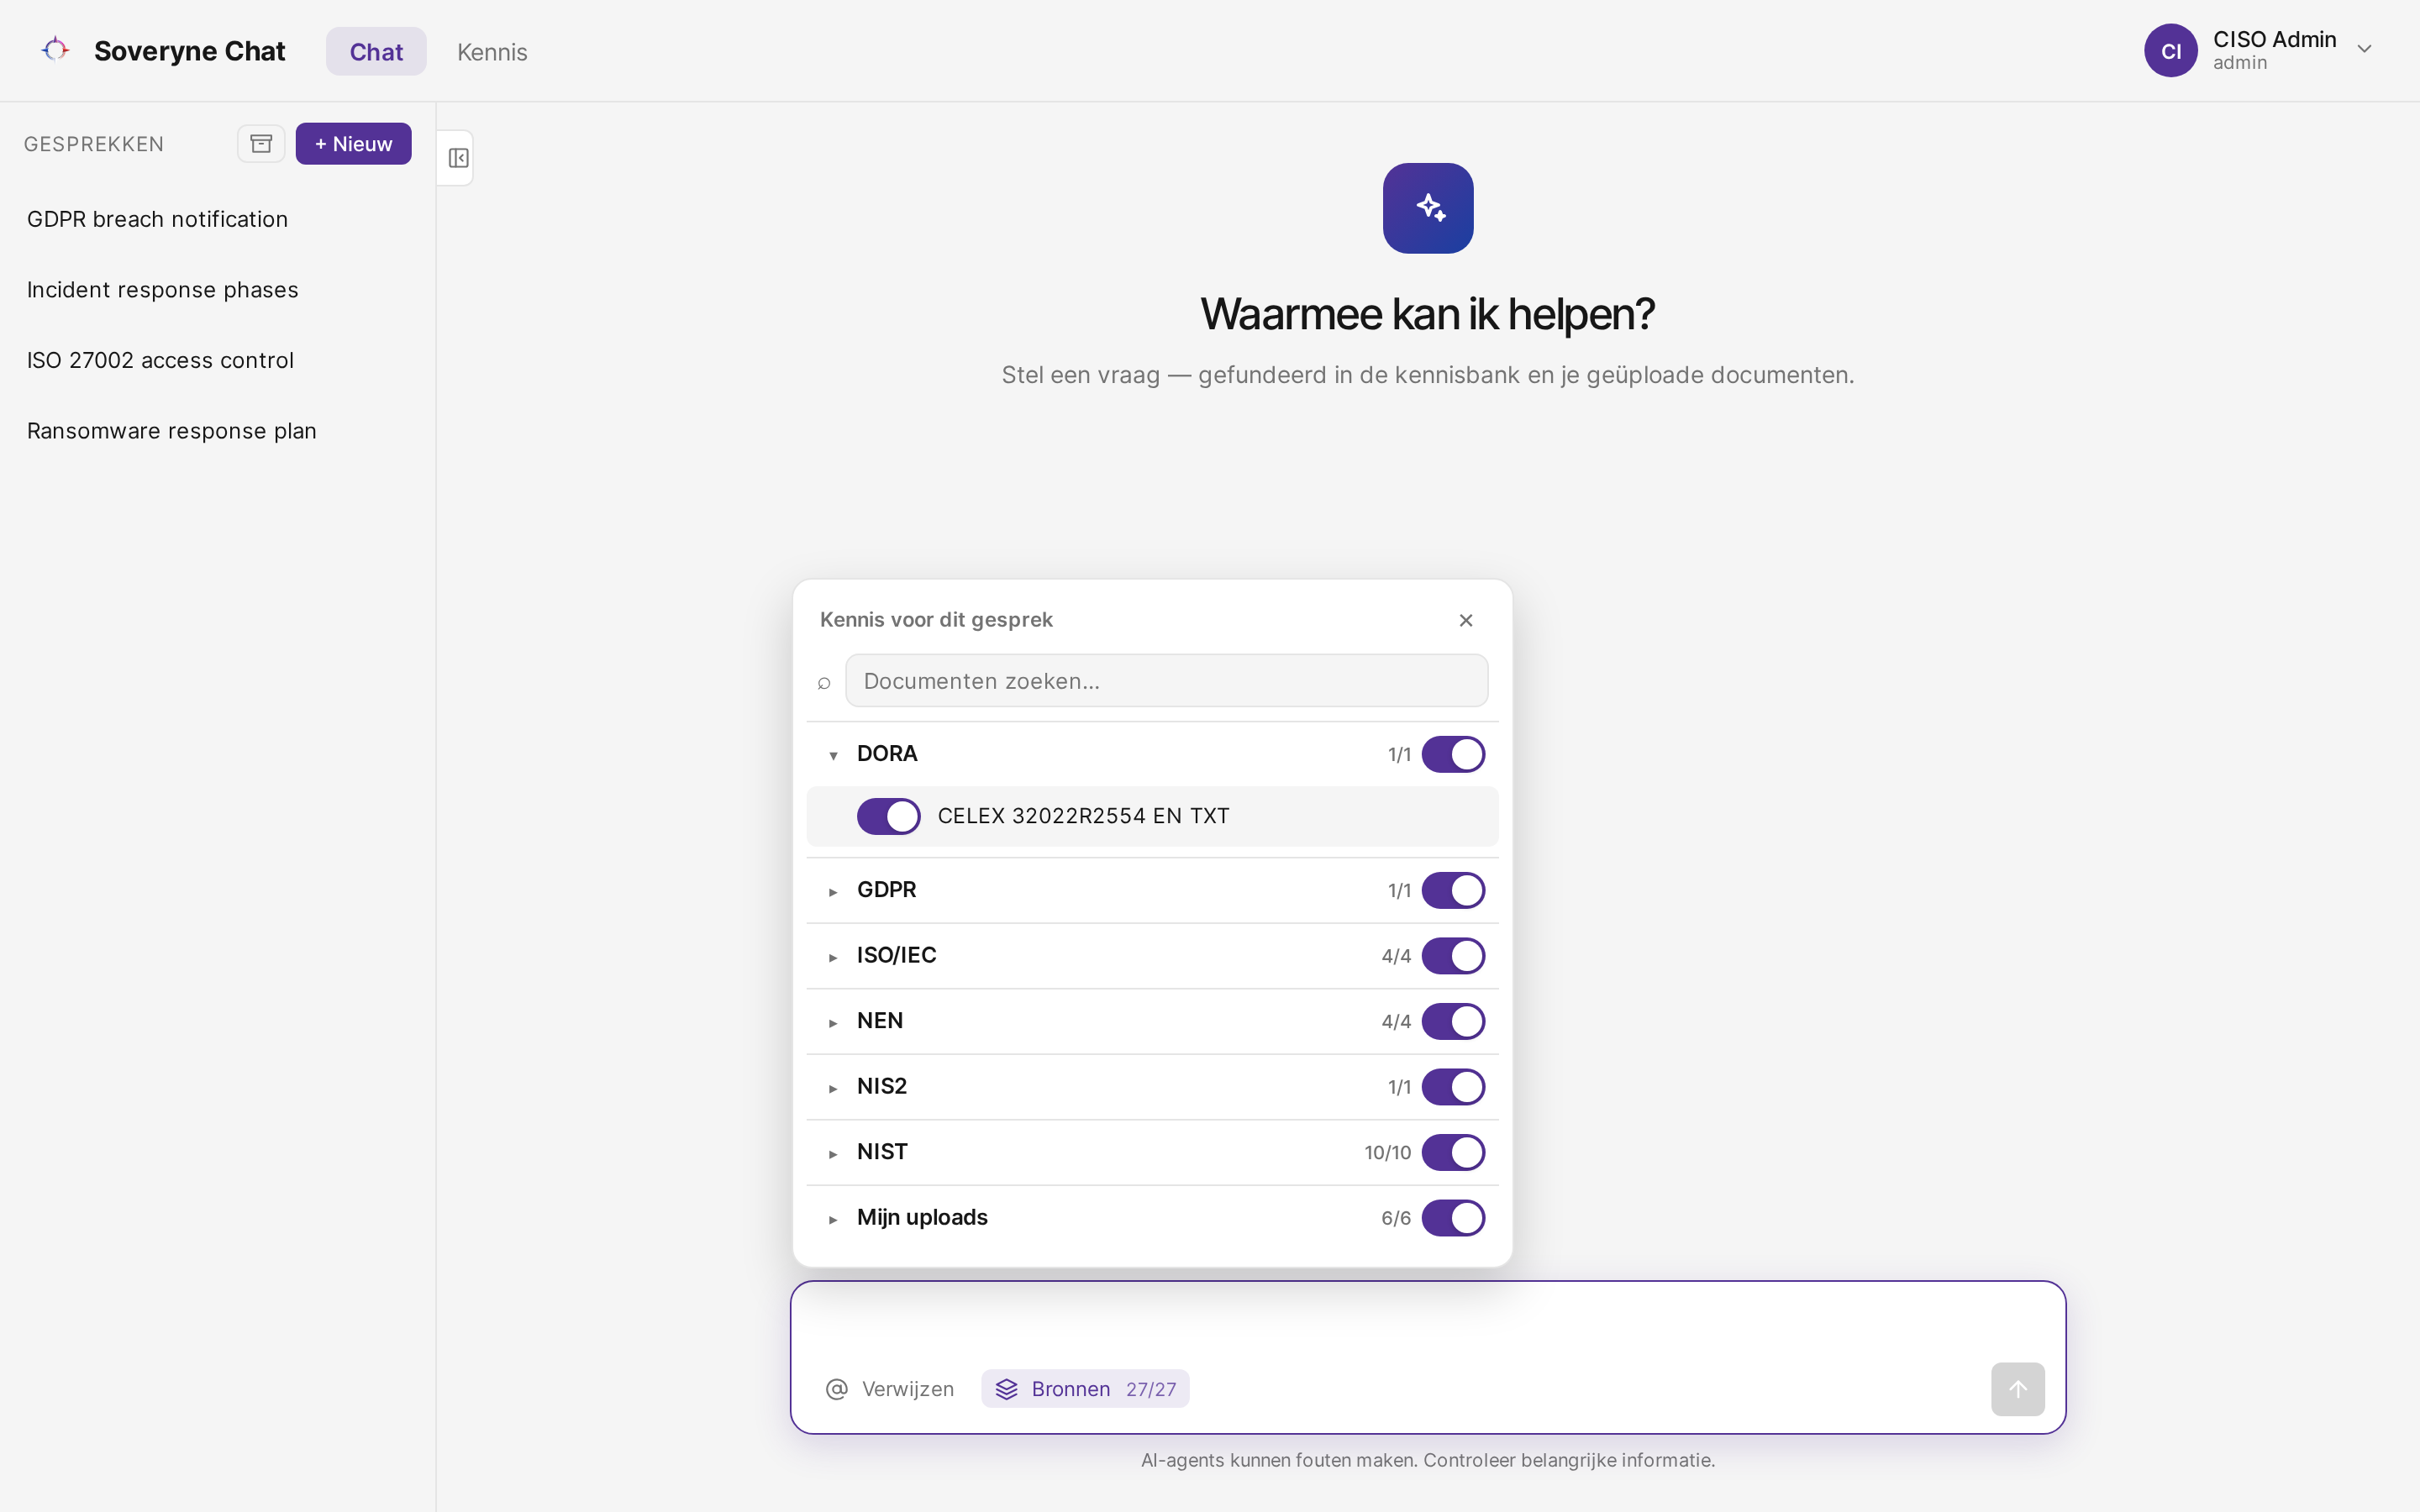Toggle the ISO/IEC group switch
This screenshot has height=1512, width=2420.
point(1453,956)
